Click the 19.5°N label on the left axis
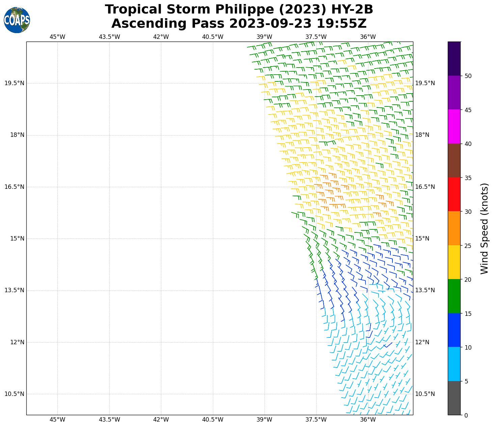The image size is (494, 427). pos(14,83)
